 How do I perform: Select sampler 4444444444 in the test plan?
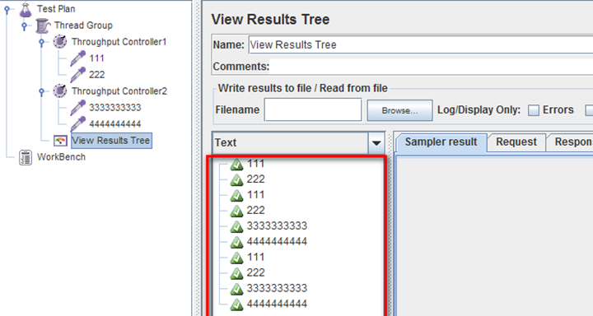[x=115, y=124]
